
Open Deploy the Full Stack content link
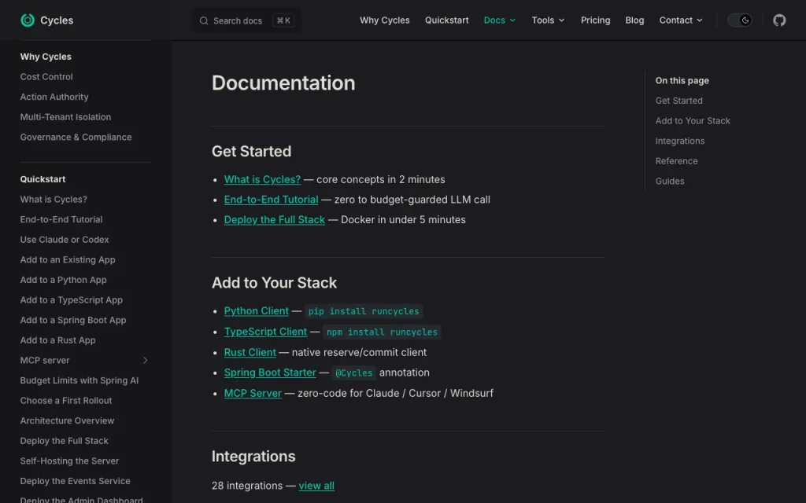point(275,220)
